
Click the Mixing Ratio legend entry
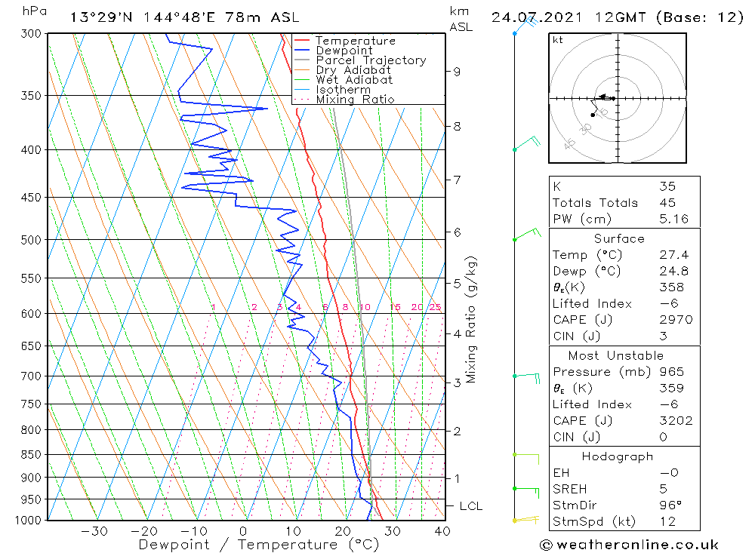coord(344,99)
